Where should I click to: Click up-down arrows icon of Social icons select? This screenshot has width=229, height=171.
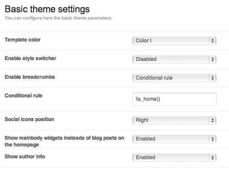pyautogui.click(x=212, y=120)
